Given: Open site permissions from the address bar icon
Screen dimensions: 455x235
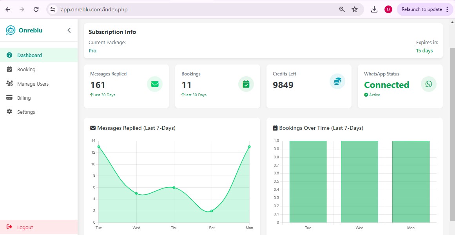Looking at the screenshot, I should tap(53, 9).
